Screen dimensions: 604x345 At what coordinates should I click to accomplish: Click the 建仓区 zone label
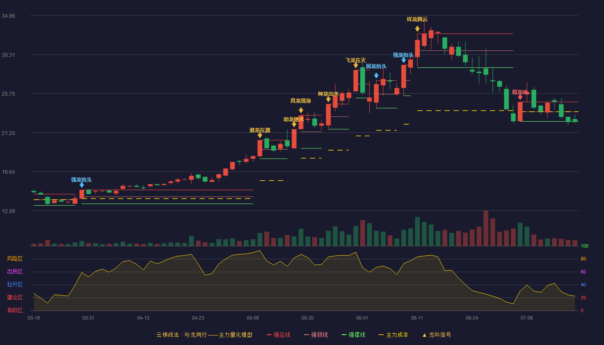click(x=15, y=298)
